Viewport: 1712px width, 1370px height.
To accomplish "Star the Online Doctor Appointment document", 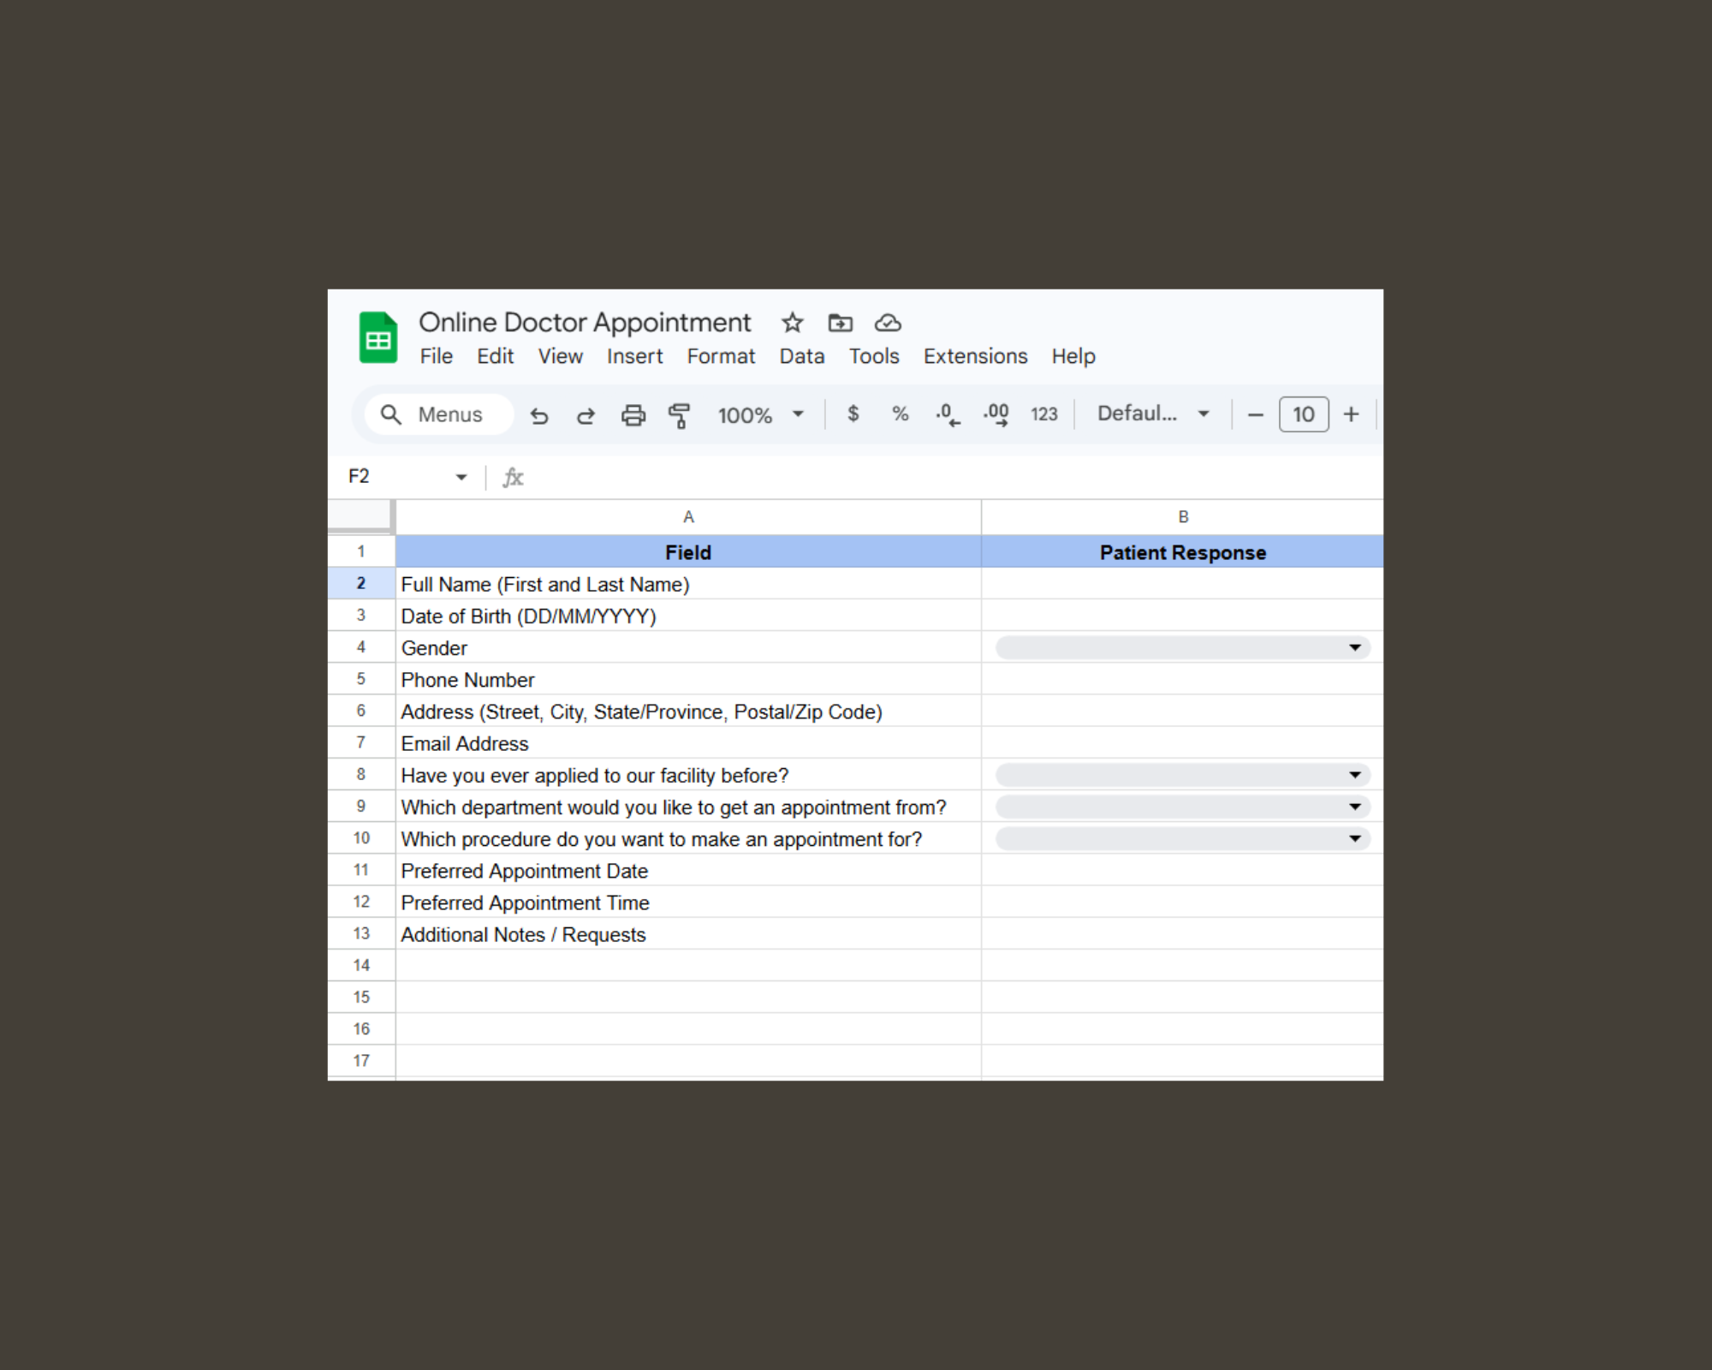I will click(792, 323).
